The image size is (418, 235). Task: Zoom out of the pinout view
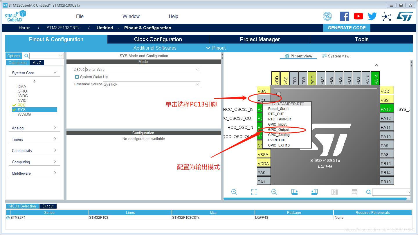[274, 192]
